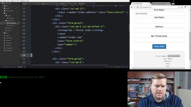Collapse the components folder arrow
Screen dimensions: 191x107
click(4, 21)
